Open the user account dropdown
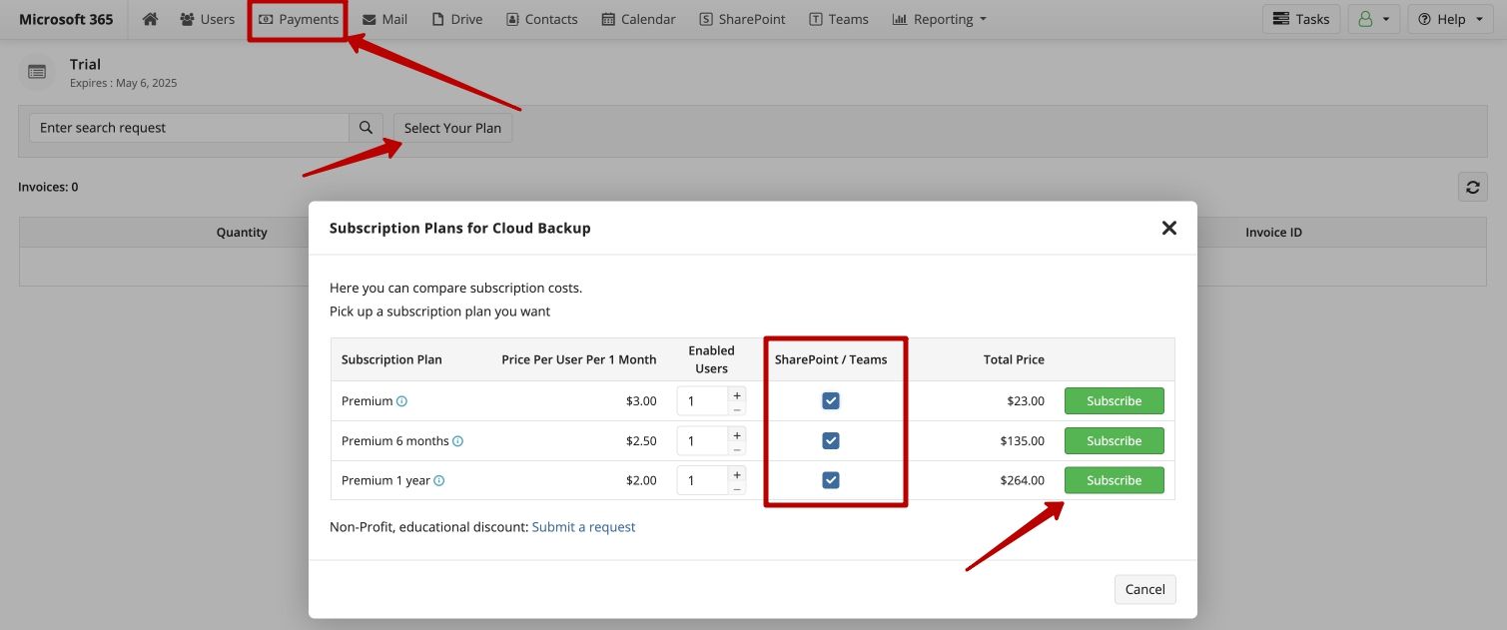 click(1374, 19)
